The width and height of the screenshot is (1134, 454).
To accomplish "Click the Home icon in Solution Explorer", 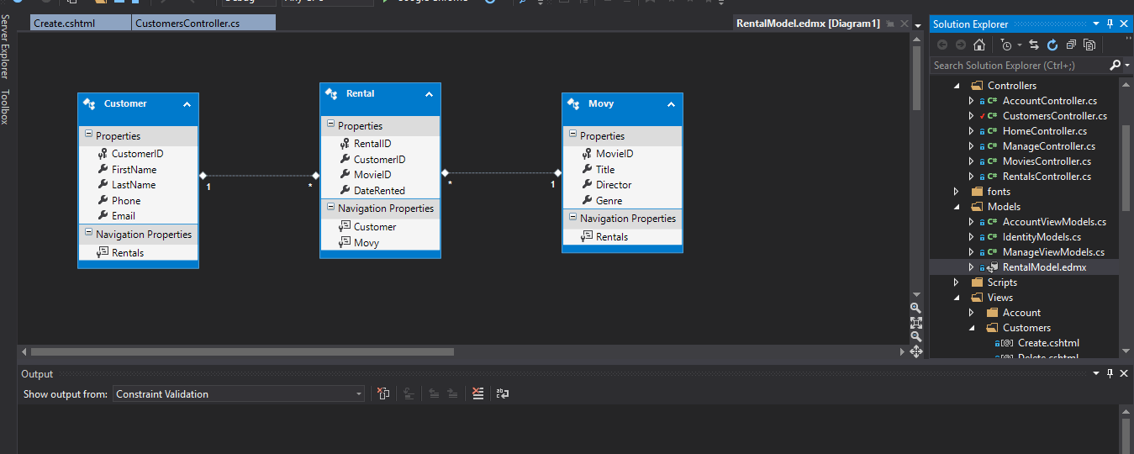I will (978, 45).
